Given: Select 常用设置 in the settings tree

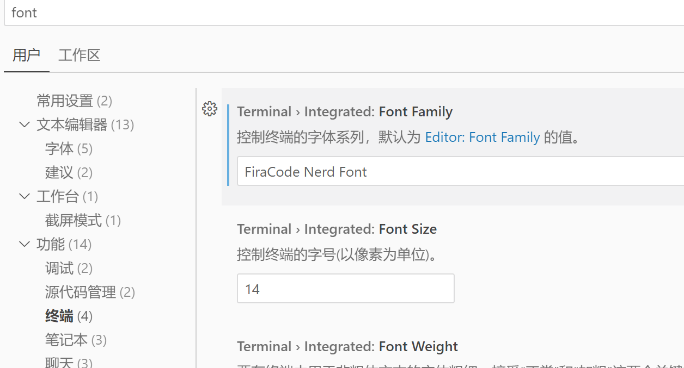Looking at the screenshot, I should click(x=74, y=101).
